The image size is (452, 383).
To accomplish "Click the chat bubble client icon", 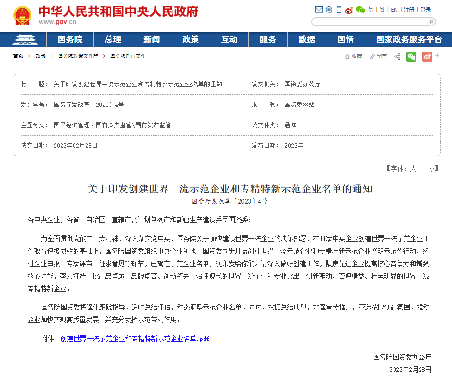I will [329, 10].
